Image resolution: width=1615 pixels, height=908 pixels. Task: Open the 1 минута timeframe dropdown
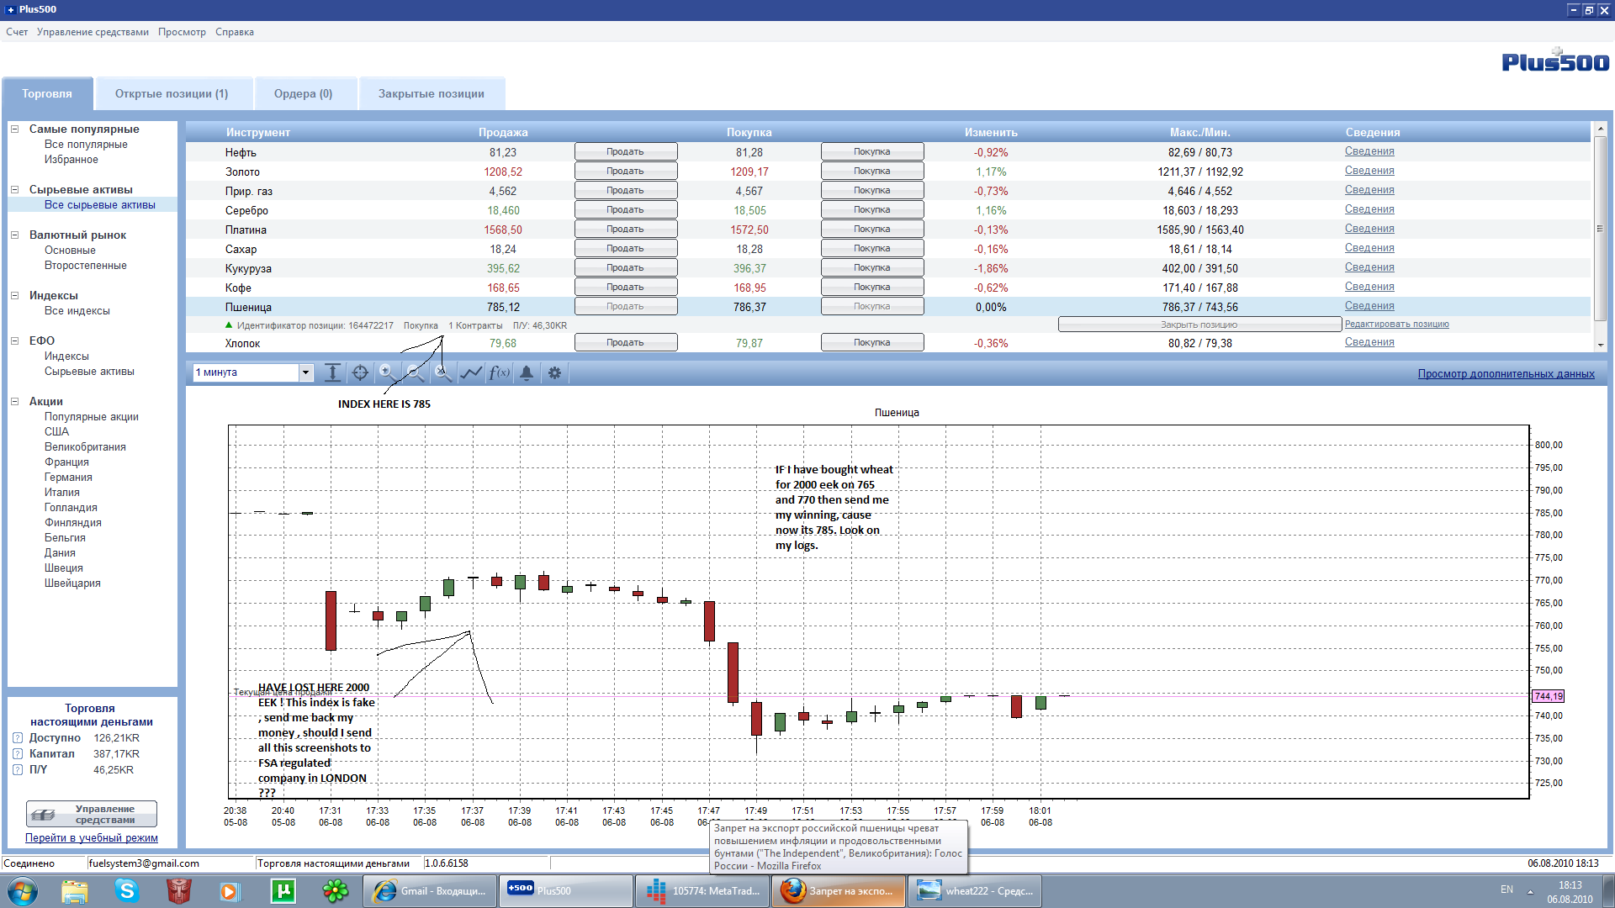[x=305, y=372]
